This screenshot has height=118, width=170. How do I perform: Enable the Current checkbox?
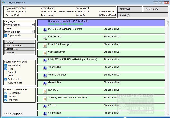pyautogui.click(x=6, y=72)
